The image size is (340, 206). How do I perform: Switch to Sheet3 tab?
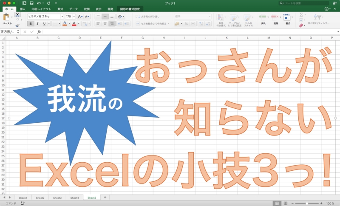tap(57, 198)
